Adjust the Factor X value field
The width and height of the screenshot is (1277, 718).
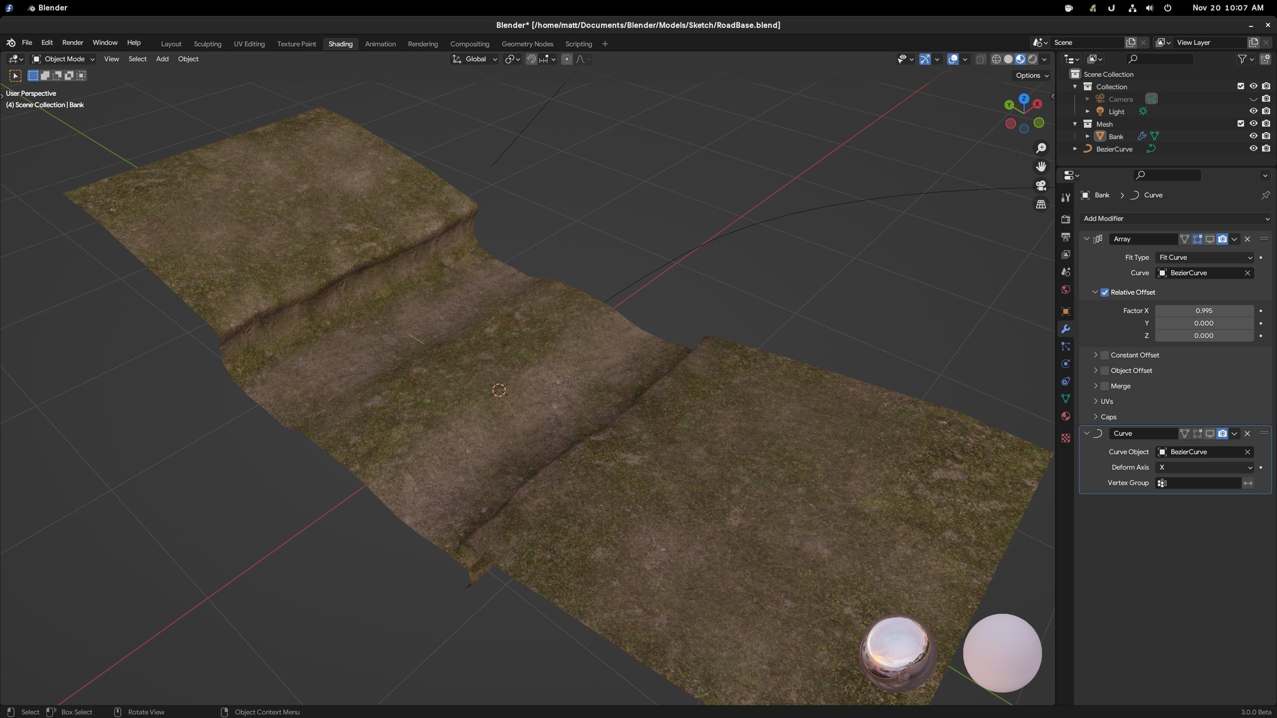pyautogui.click(x=1204, y=311)
